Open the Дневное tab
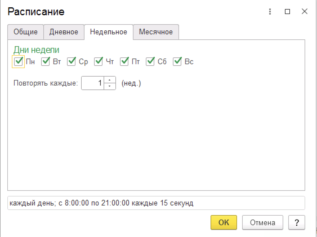The height and width of the screenshot is (237, 317). (x=64, y=32)
